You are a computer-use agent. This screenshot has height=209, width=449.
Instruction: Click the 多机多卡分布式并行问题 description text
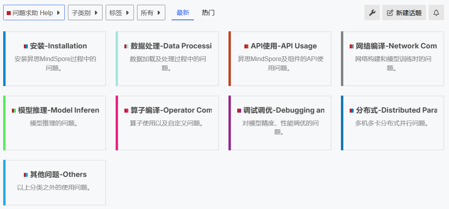pyautogui.click(x=392, y=123)
